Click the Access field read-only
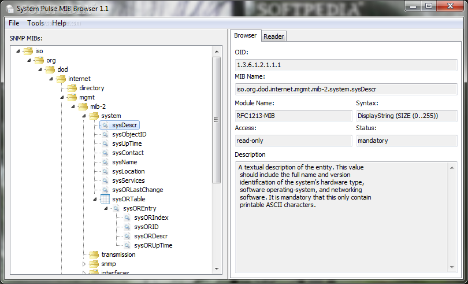The height and width of the screenshot is (284, 468). pyautogui.click(x=294, y=141)
